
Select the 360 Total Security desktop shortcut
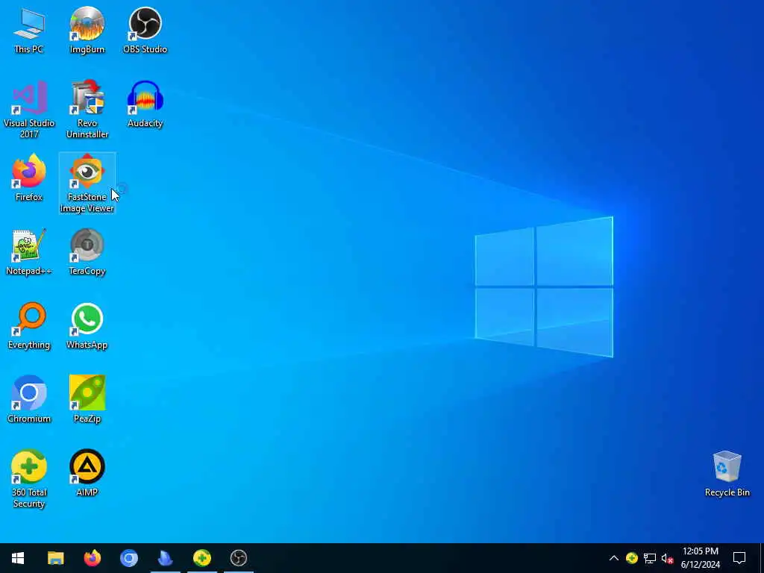coord(29,479)
